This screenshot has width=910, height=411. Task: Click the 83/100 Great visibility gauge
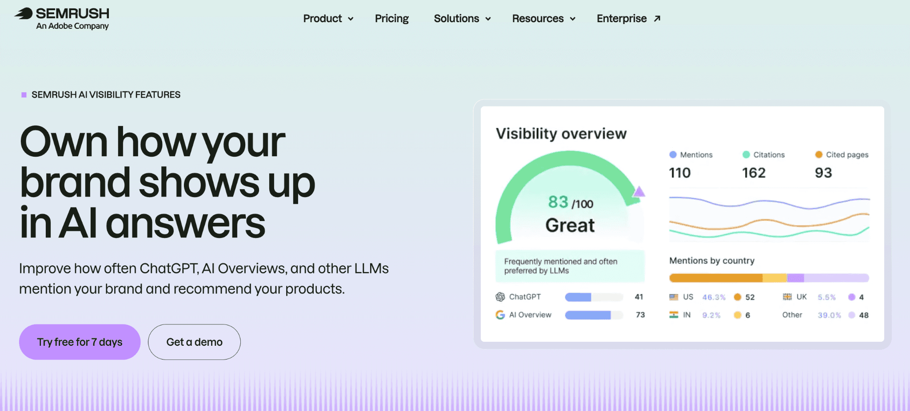(x=570, y=198)
